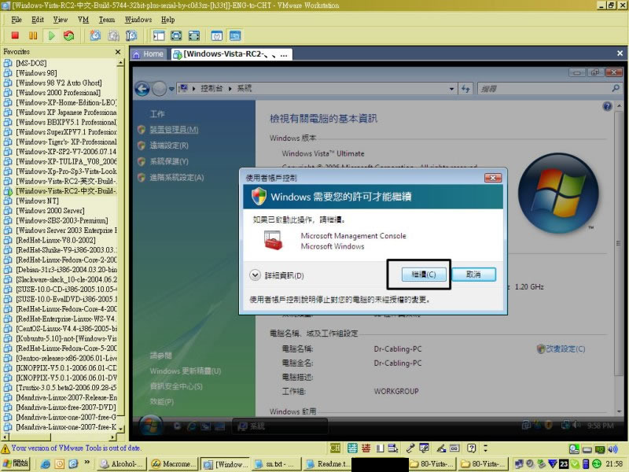The image size is (629, 472).
Task: Click the Console View toolbar icon
Action: 235,35
